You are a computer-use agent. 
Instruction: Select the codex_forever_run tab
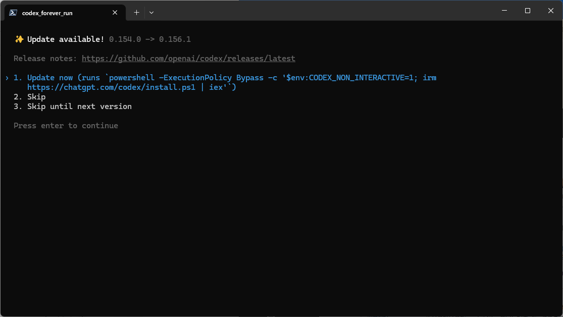65,13
